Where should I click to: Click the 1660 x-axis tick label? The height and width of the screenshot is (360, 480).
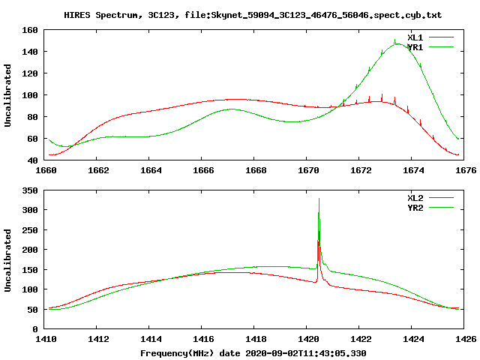46,170
